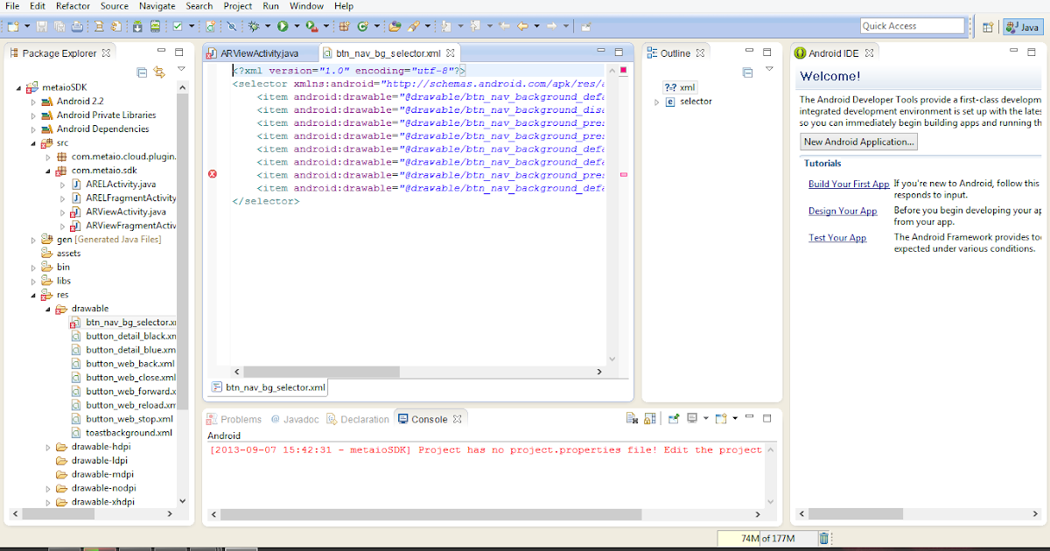Screen dimensions: 1050x551
Task: Toggle Console Scroll Lock
Action: 649,419
